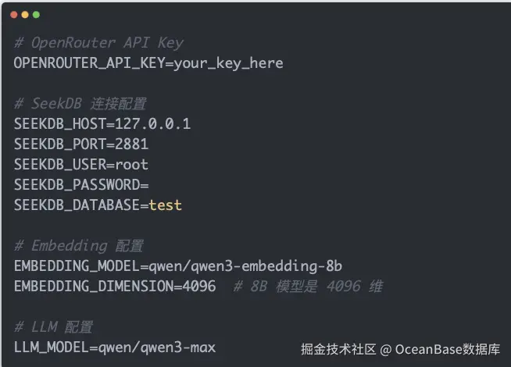Select the your_key_here placeholder value
Screen dimensions: 511x367
(x=228, y=63)
